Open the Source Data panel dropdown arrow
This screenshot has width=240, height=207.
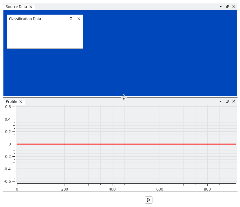pos(221,7)
